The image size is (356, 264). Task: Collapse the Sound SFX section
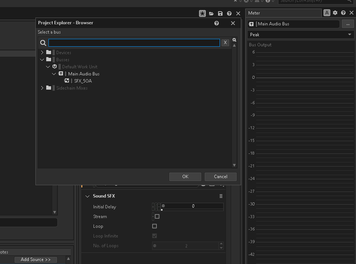87,196
